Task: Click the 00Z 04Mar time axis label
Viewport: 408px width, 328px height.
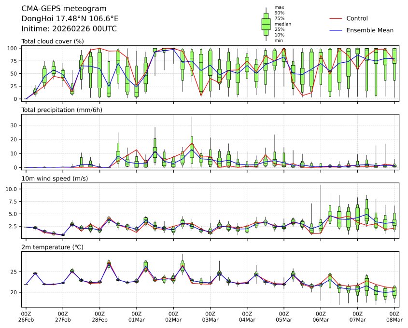Action: coord(247,316)
